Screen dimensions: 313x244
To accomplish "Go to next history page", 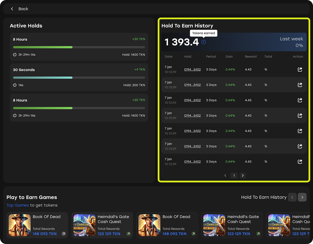I will [x=243, y=176].
